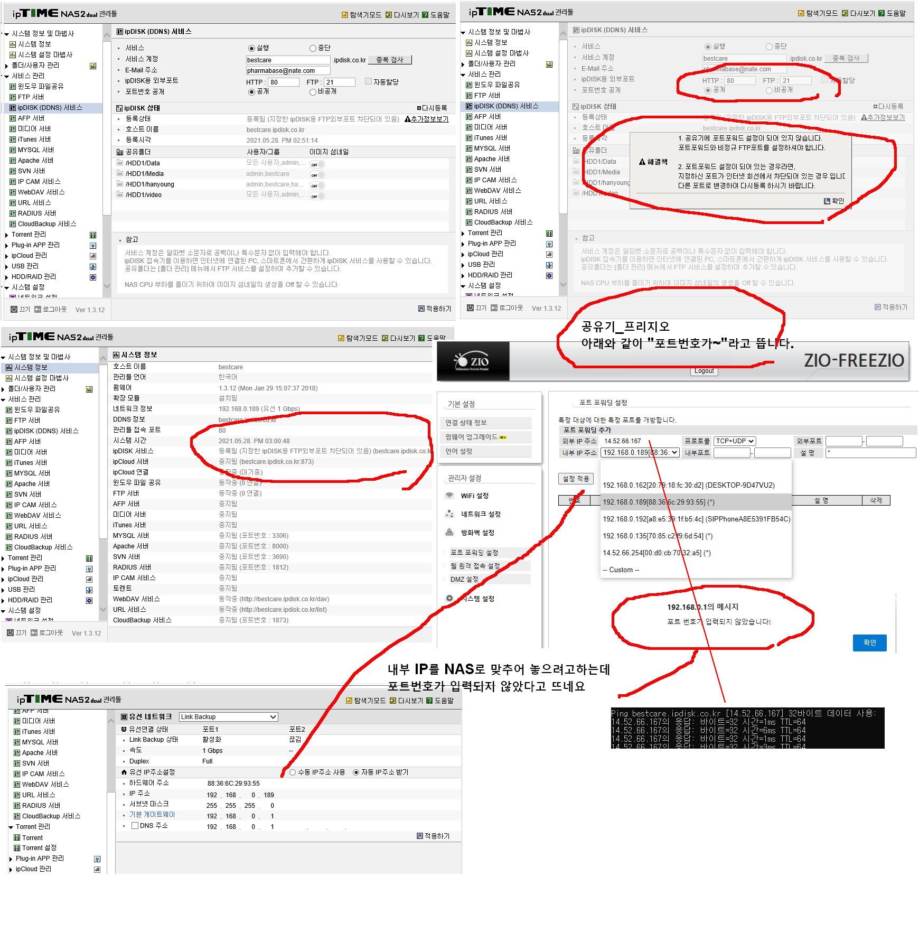919x951 pixels.
Task: Collapse 서비스 관리 tree in top-left window
Action: point(7,76)
